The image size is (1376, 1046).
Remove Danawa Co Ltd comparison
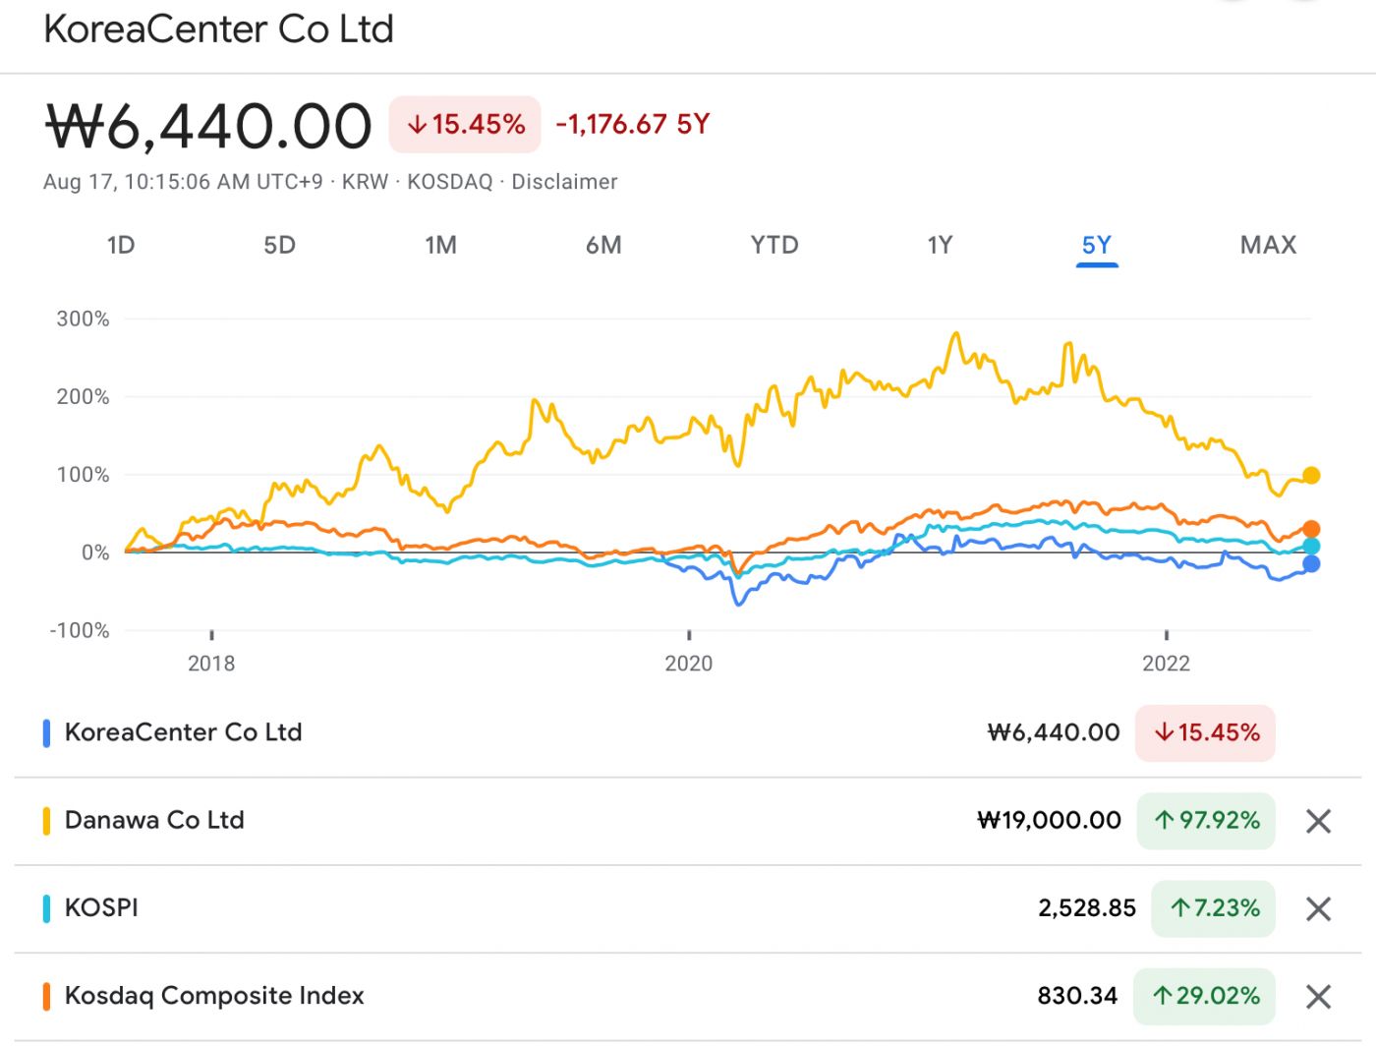[x=1318, y=821]
